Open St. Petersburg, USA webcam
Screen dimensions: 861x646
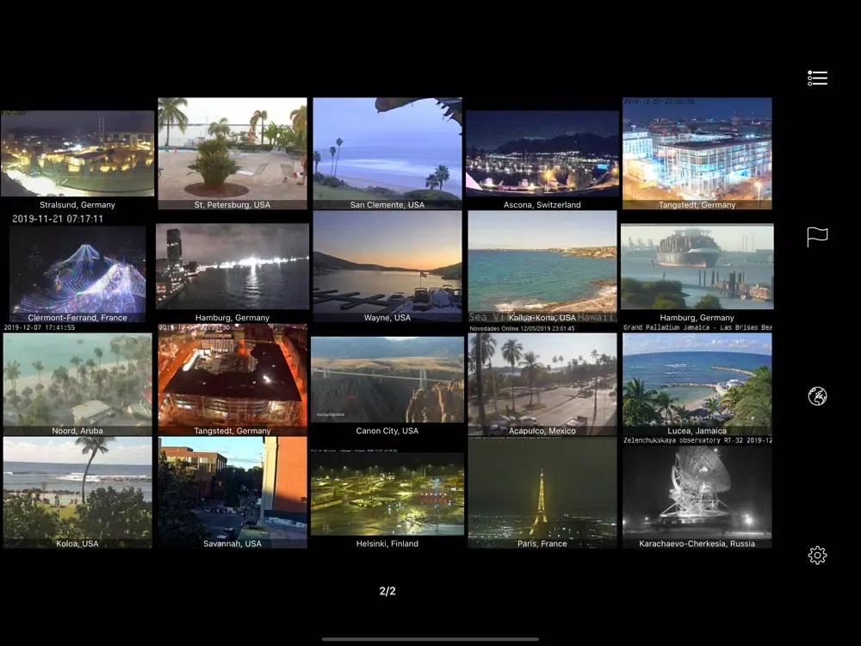[232, 154]
